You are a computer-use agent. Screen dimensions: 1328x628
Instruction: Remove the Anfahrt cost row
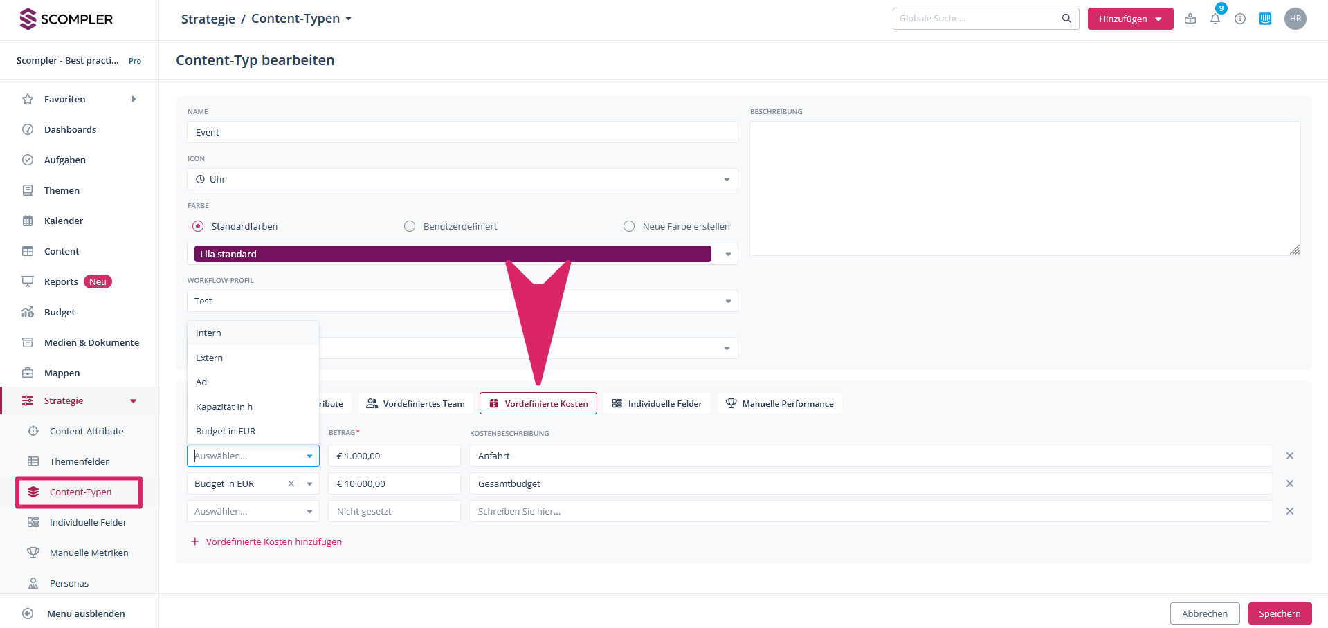click(x=1289, y=456)
